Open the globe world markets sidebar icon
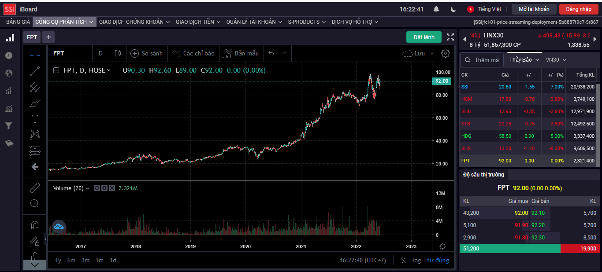 point(9,73)
